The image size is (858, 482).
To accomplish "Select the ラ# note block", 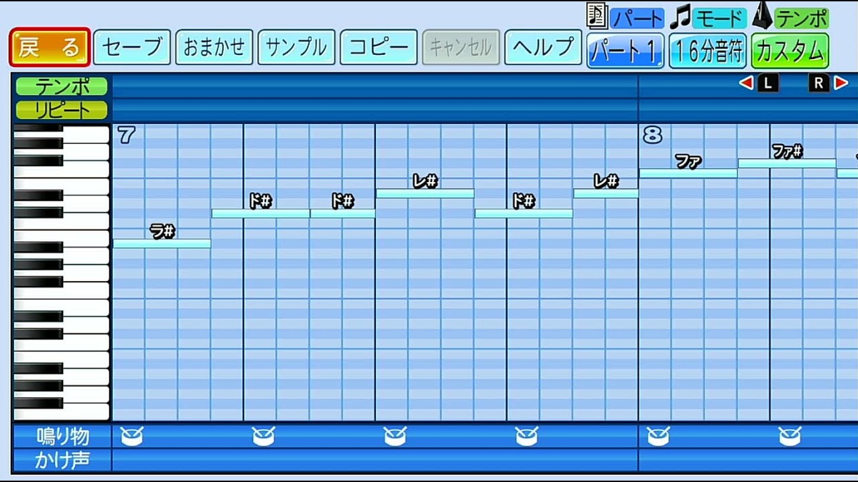I will 162,244.
